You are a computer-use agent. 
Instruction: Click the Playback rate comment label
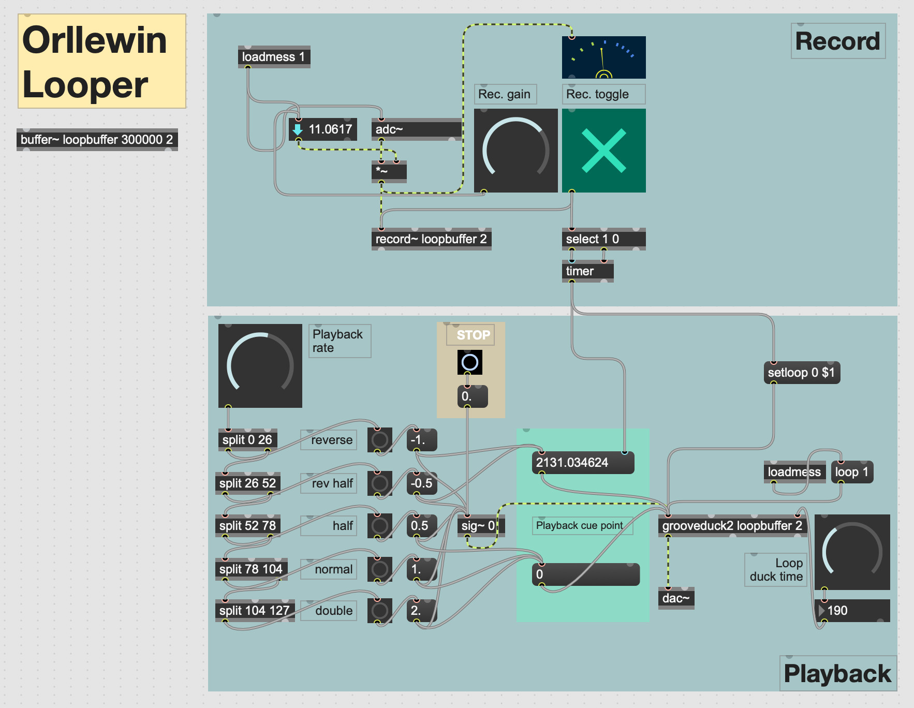click(340, 341)
